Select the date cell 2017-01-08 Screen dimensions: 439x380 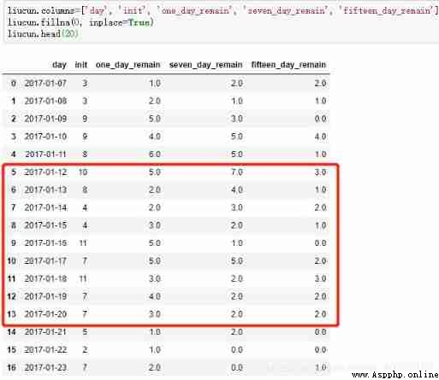45,101
